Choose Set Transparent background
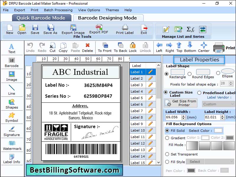This screenshot has height=177, width=236. pos(167,154)
